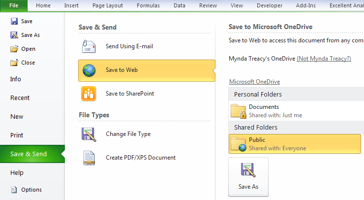Image resolution: width=364 pixels, height=200 pixels.
Task: Click the Change File Type icon
Action: [89, 134]
